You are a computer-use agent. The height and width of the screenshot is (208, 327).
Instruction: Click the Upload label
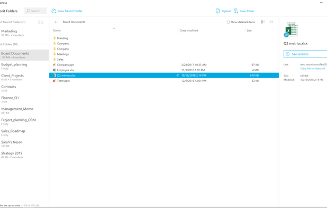click(x=226, y=11)
